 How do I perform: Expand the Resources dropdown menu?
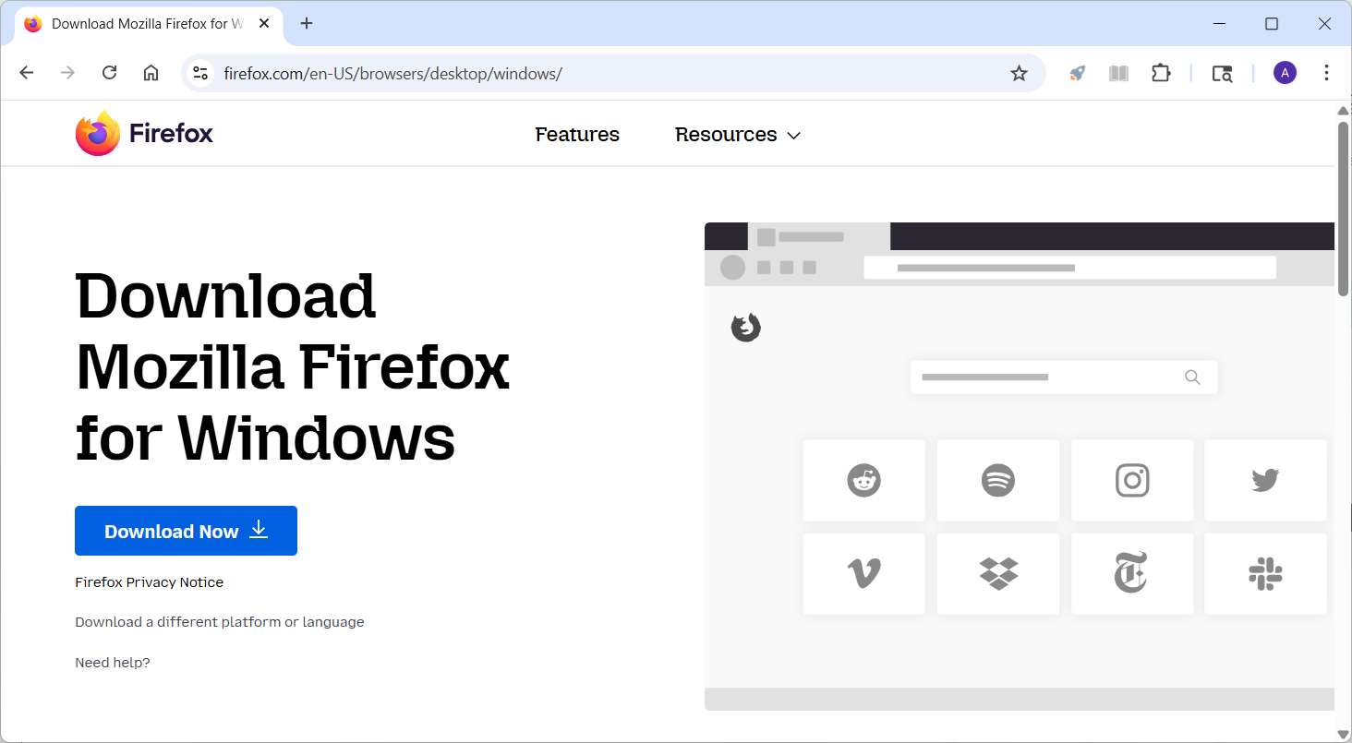click(x=738, y=135)
